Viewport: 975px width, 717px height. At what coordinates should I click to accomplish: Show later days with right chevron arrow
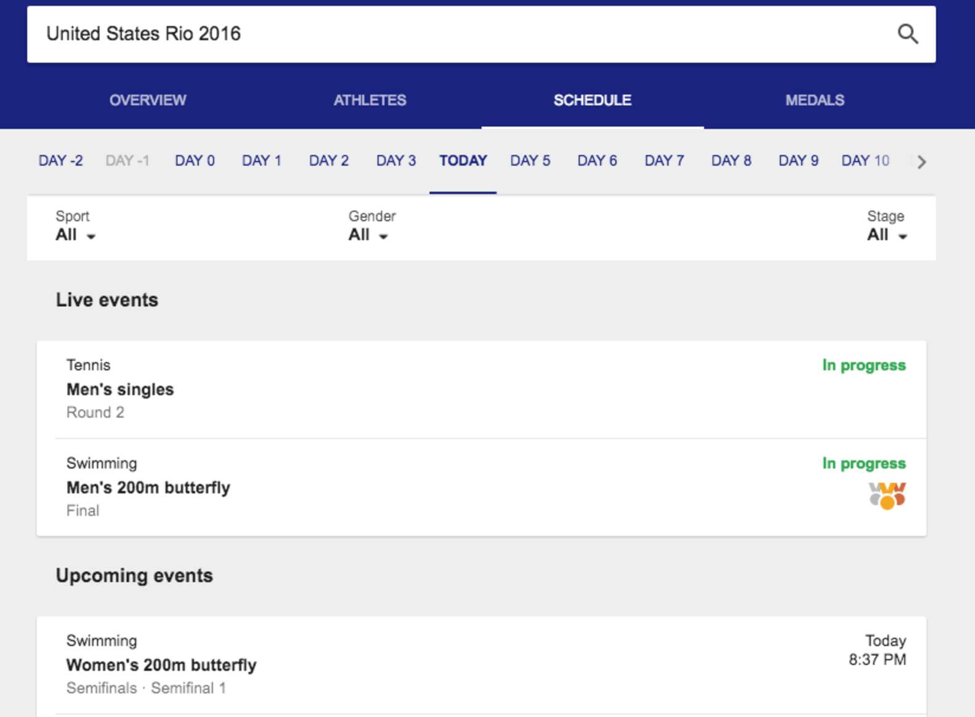click(921, 161)
